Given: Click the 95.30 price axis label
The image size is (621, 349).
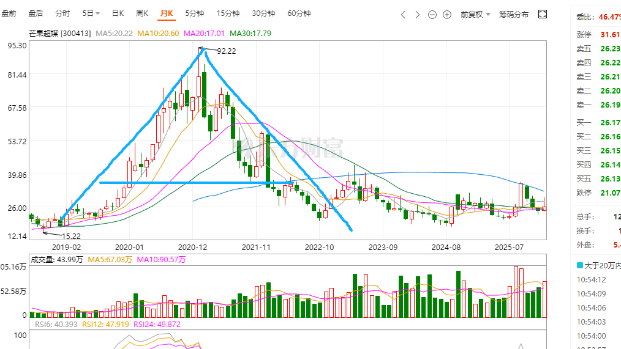Looking at the screenshot, I should 17,46.
